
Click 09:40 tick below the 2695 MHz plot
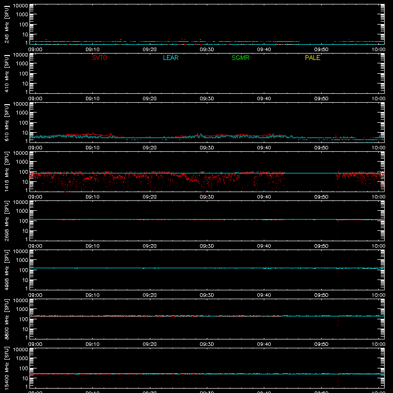(x=264, y=246)
